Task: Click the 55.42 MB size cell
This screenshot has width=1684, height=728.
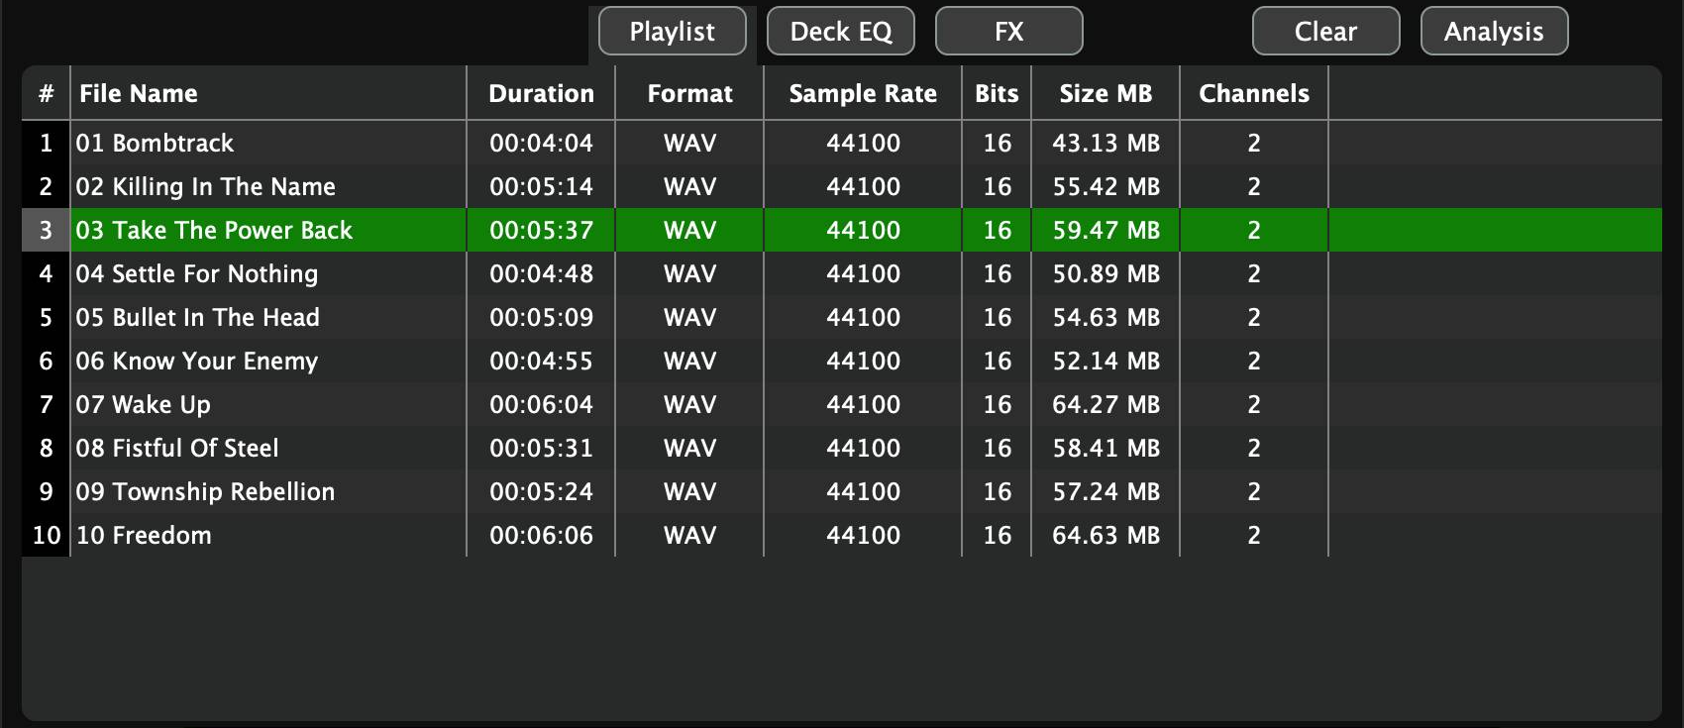Action: [x=1105, y=186]
